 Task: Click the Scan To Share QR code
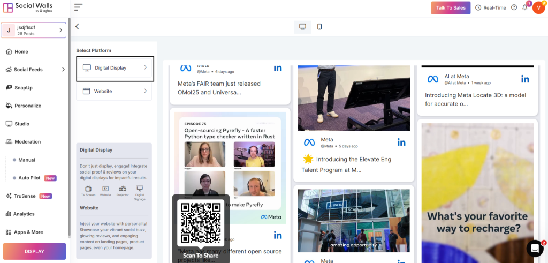point(201,222)
